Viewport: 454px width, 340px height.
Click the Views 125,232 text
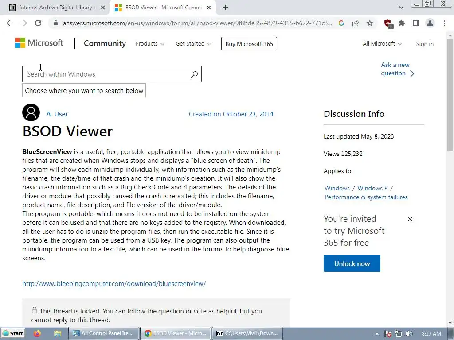coord(343,154)
